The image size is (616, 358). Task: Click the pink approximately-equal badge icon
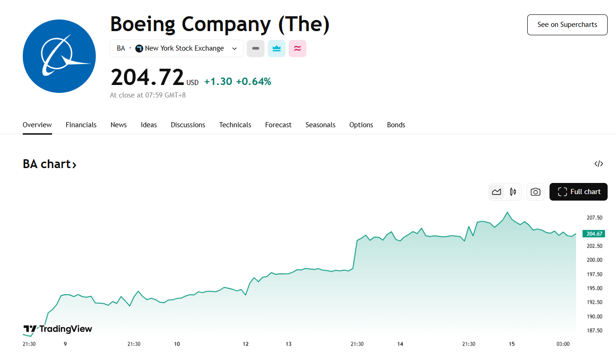[298, 48]
